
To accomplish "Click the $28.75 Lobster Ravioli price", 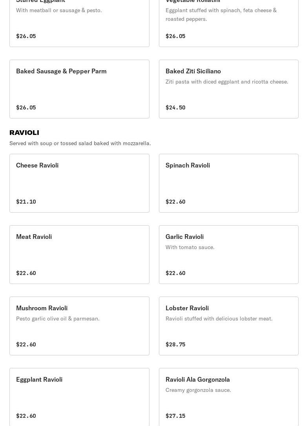I will [x=175, y=344].
